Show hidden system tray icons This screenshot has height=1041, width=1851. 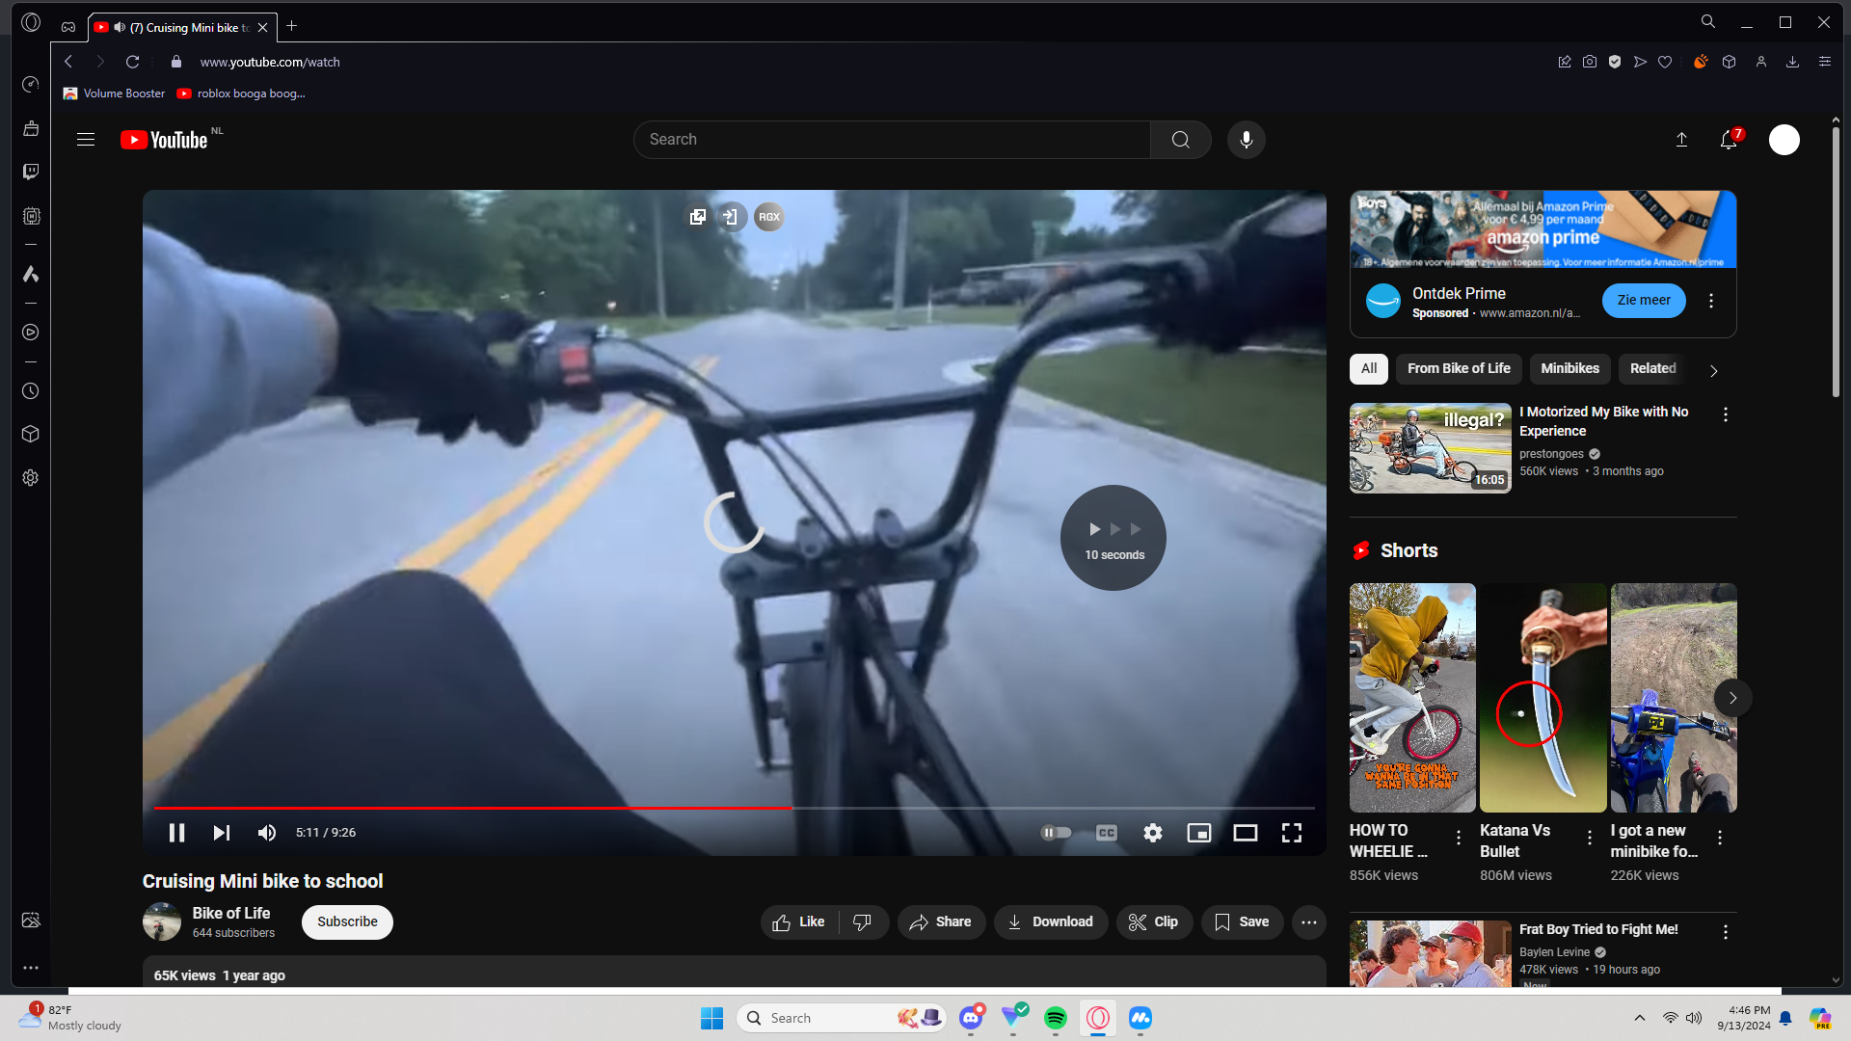[1640, 1018]
